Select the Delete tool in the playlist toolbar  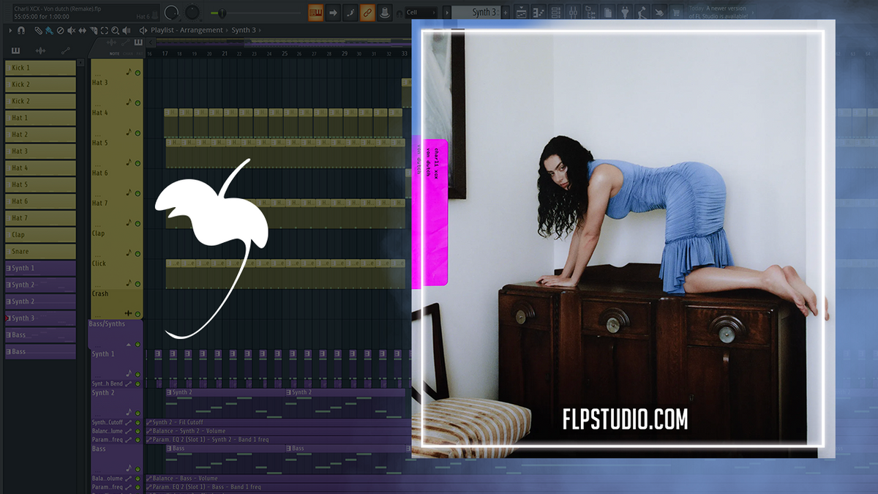(x=61, y=30)
